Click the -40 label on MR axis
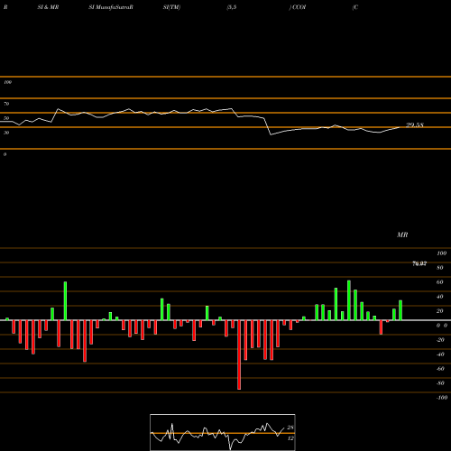 pos(440,354)
